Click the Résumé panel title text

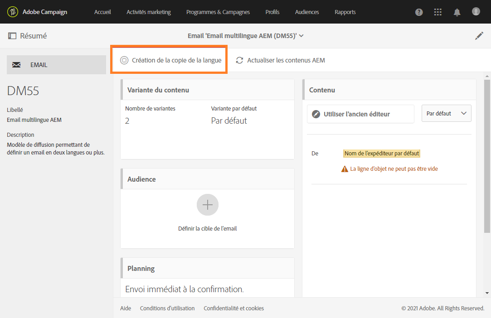click(34, 36)
